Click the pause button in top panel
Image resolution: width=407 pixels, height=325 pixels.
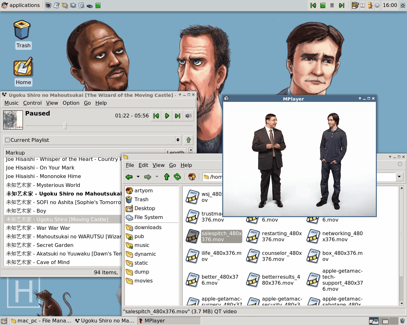tap(332, 5)
